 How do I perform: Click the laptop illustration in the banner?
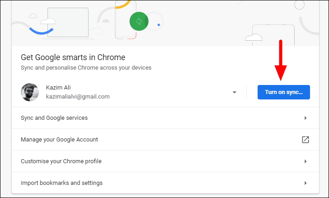(68, 23)
